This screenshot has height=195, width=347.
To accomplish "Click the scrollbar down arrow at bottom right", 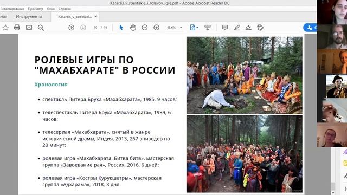I will pos(333,193).
